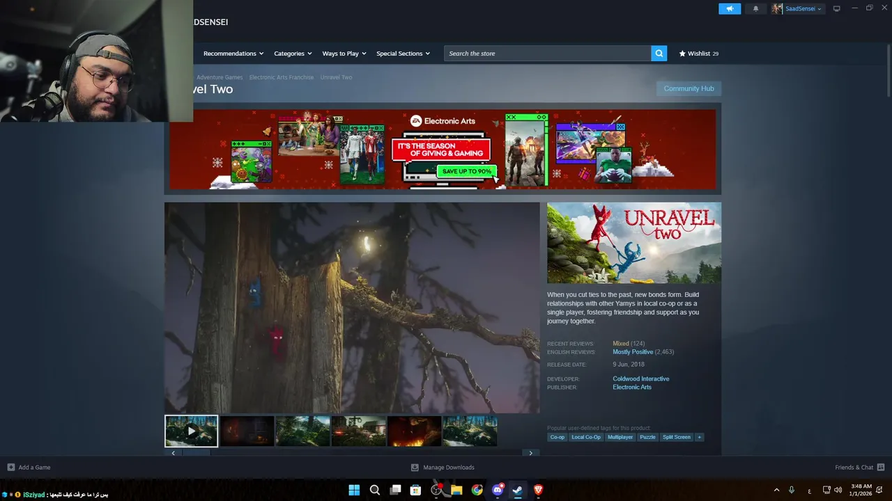Open Discord from the taskbar
This screenshot has width=892, height=501.
pyautogui.click(x=498, y=490)
